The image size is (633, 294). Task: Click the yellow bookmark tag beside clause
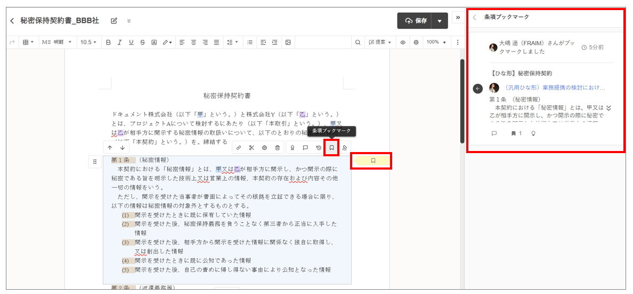373,161
